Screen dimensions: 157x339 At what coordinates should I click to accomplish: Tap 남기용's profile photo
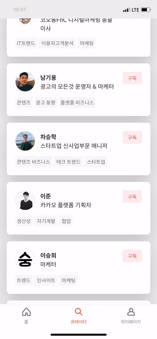(x=25, y=82)
